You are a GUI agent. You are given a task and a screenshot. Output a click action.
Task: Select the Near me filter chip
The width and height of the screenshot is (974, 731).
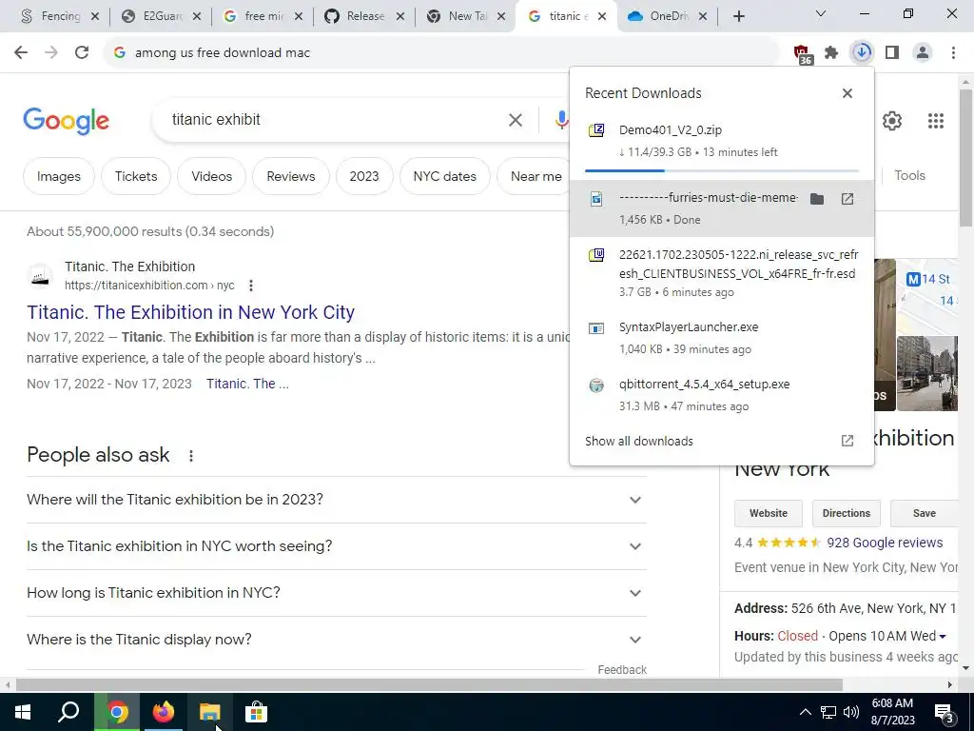[534, 176]
